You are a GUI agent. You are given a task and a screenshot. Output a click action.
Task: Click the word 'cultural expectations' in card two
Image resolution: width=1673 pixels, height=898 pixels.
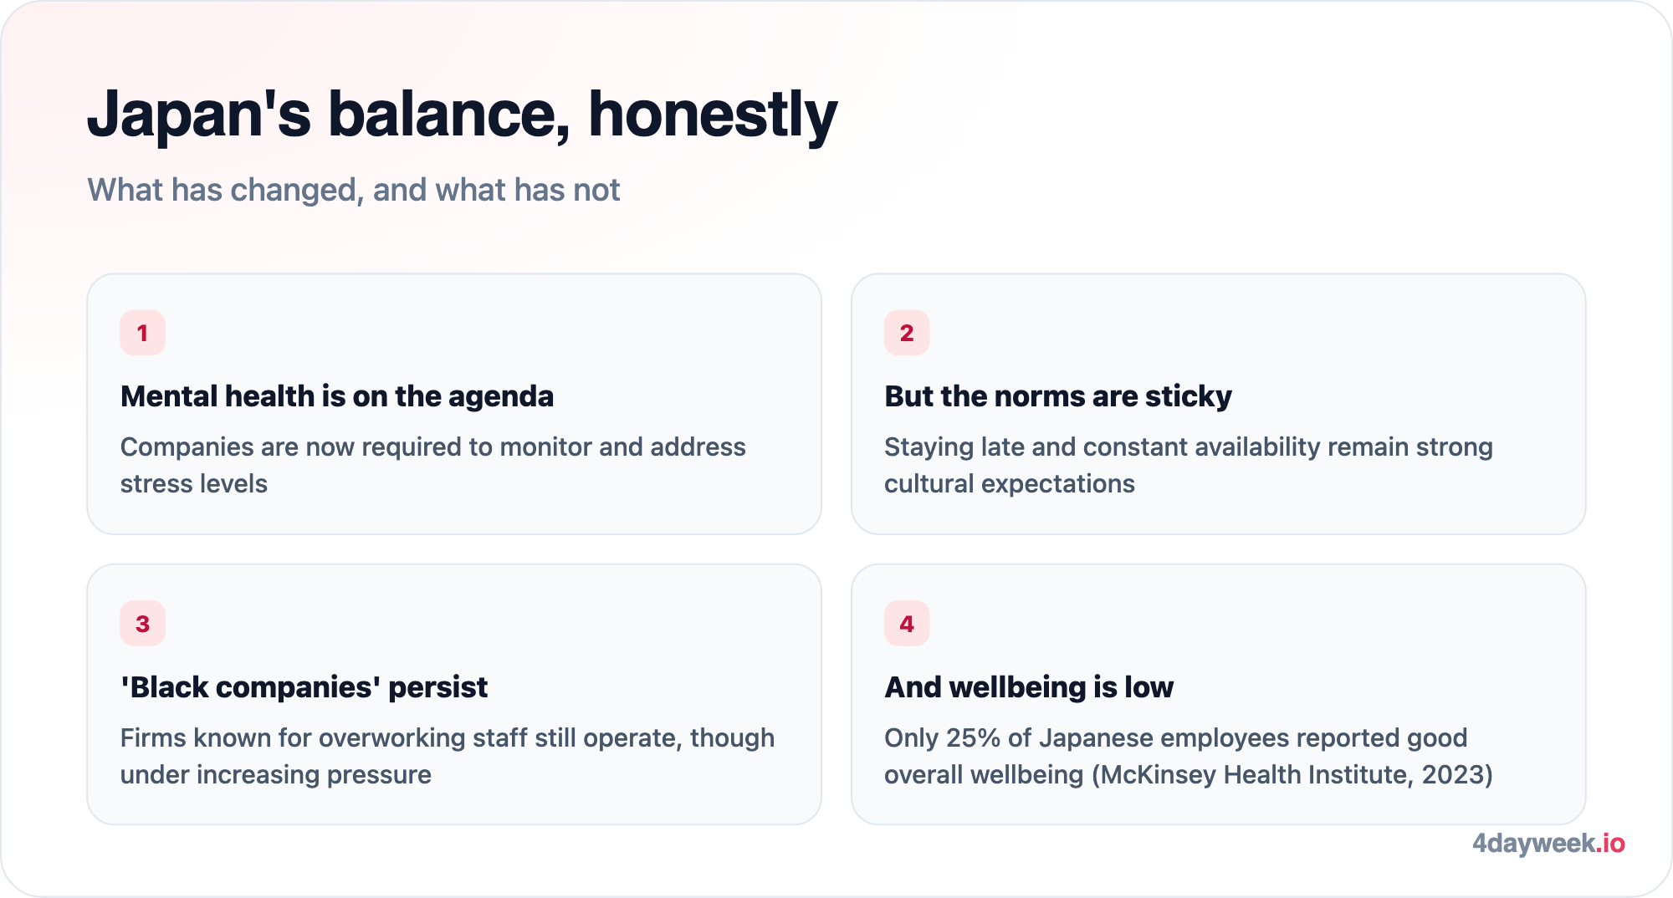point(1010,484)
